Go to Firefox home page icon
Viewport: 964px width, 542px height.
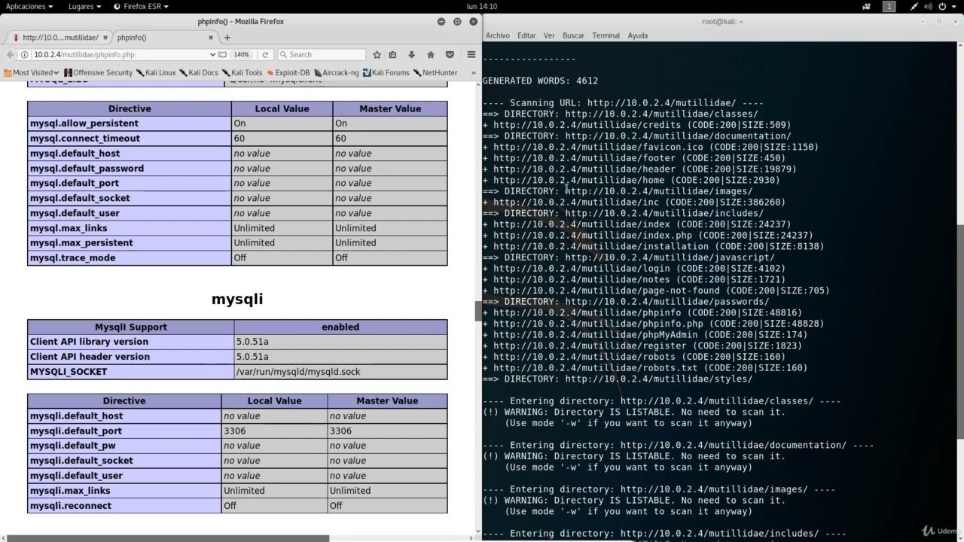431,55
